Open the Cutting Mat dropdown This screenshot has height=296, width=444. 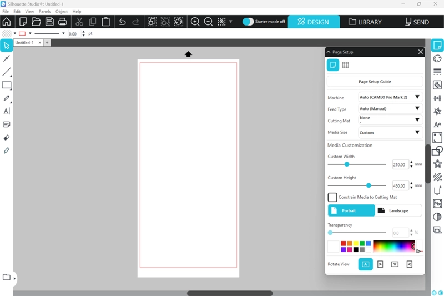[390, 120]
